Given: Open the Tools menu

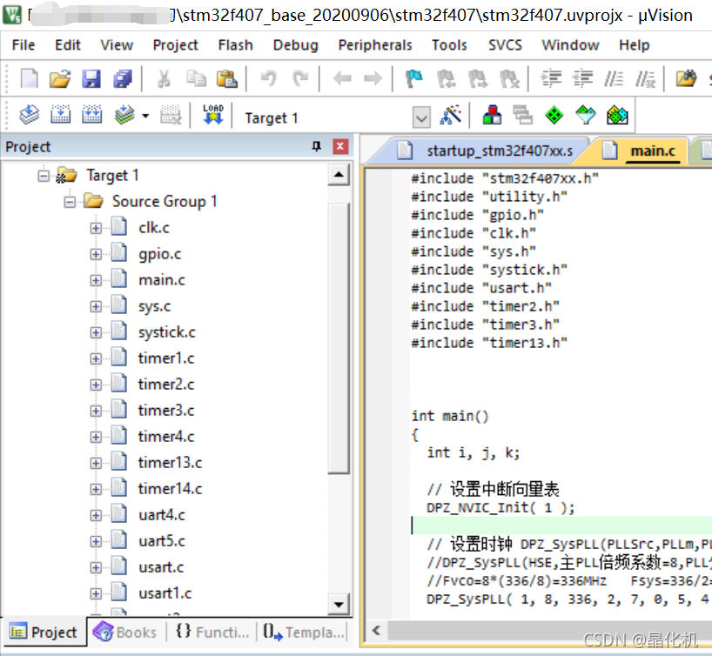Looking at the screenshot, I should pos(449,45).
